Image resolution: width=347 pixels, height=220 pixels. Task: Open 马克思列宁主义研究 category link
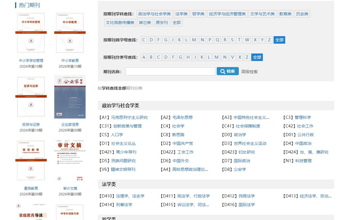(129, 117)
